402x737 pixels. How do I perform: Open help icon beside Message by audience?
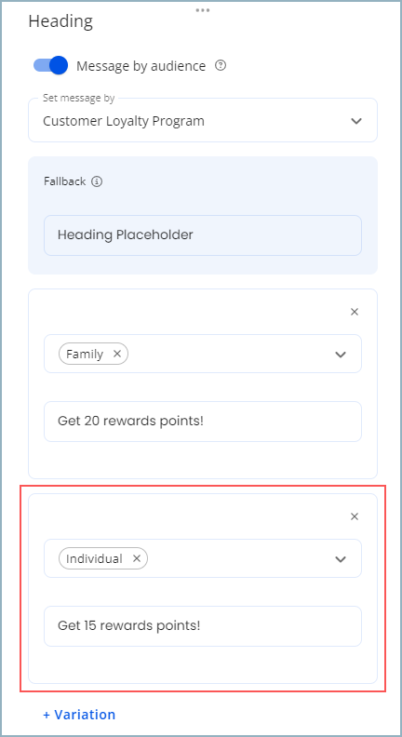pos(221,65)
